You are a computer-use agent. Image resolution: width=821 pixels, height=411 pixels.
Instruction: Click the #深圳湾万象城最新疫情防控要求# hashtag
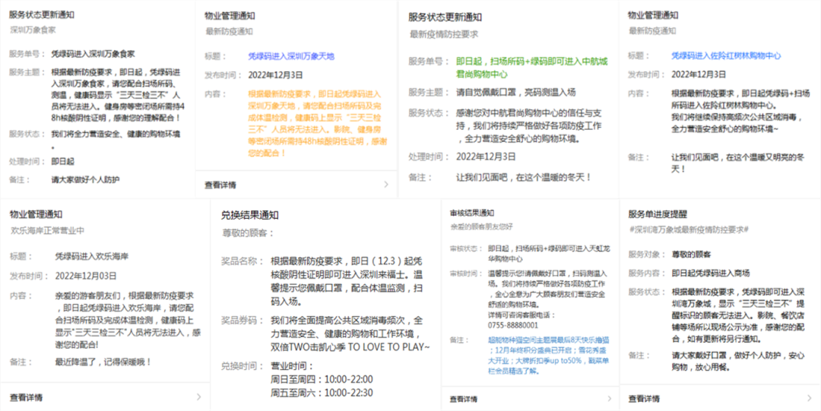(x=689, y=229)
